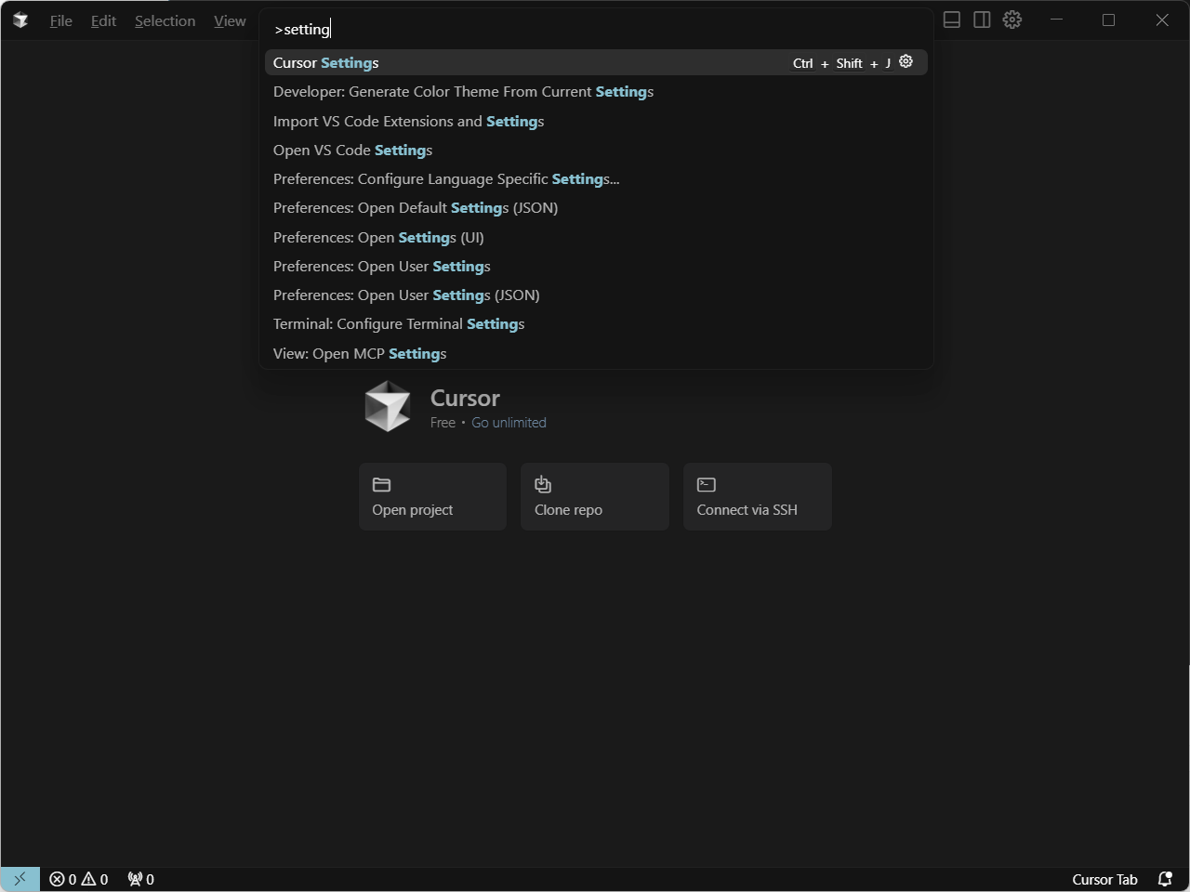Click into the command palette input field
This screenshot has width=1190, height=892.
click(596, 29)
